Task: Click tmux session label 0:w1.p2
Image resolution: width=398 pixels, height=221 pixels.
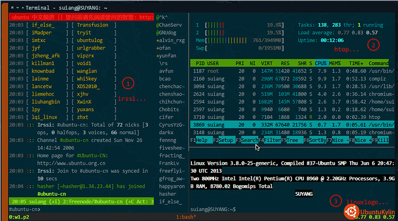Action: point(19,217)
